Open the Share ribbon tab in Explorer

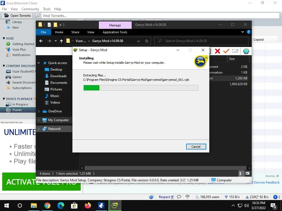point(75,32)
